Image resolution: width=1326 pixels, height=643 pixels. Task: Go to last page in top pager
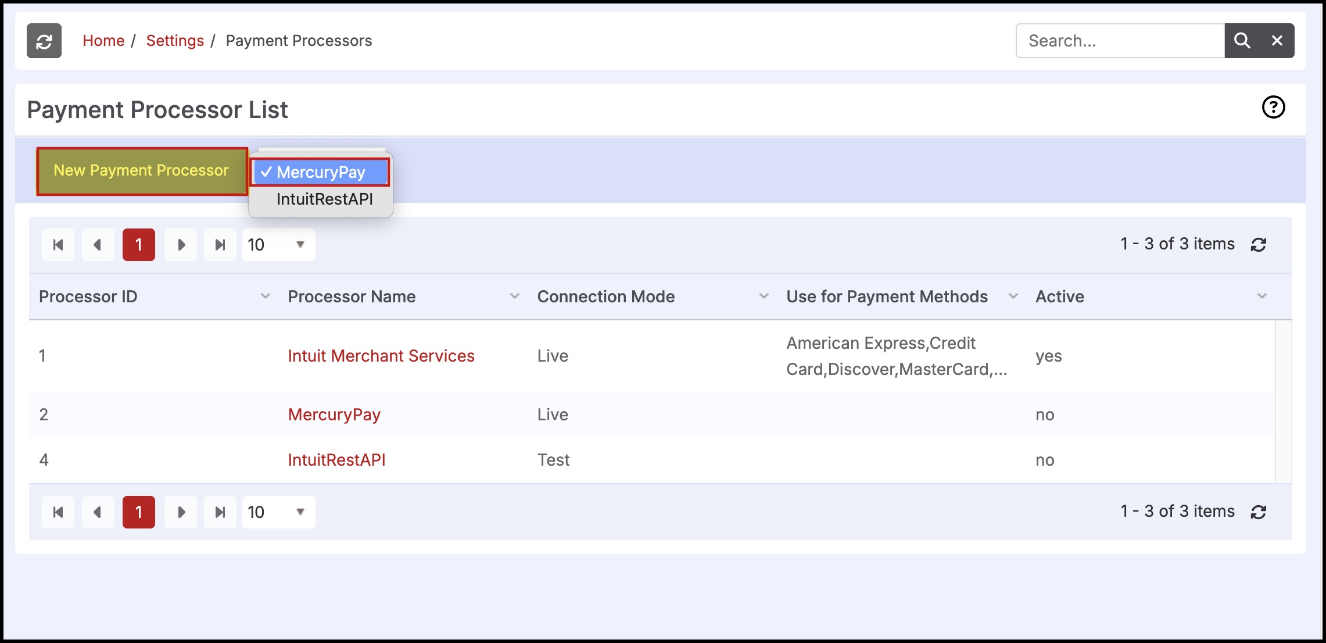(220, 245)
